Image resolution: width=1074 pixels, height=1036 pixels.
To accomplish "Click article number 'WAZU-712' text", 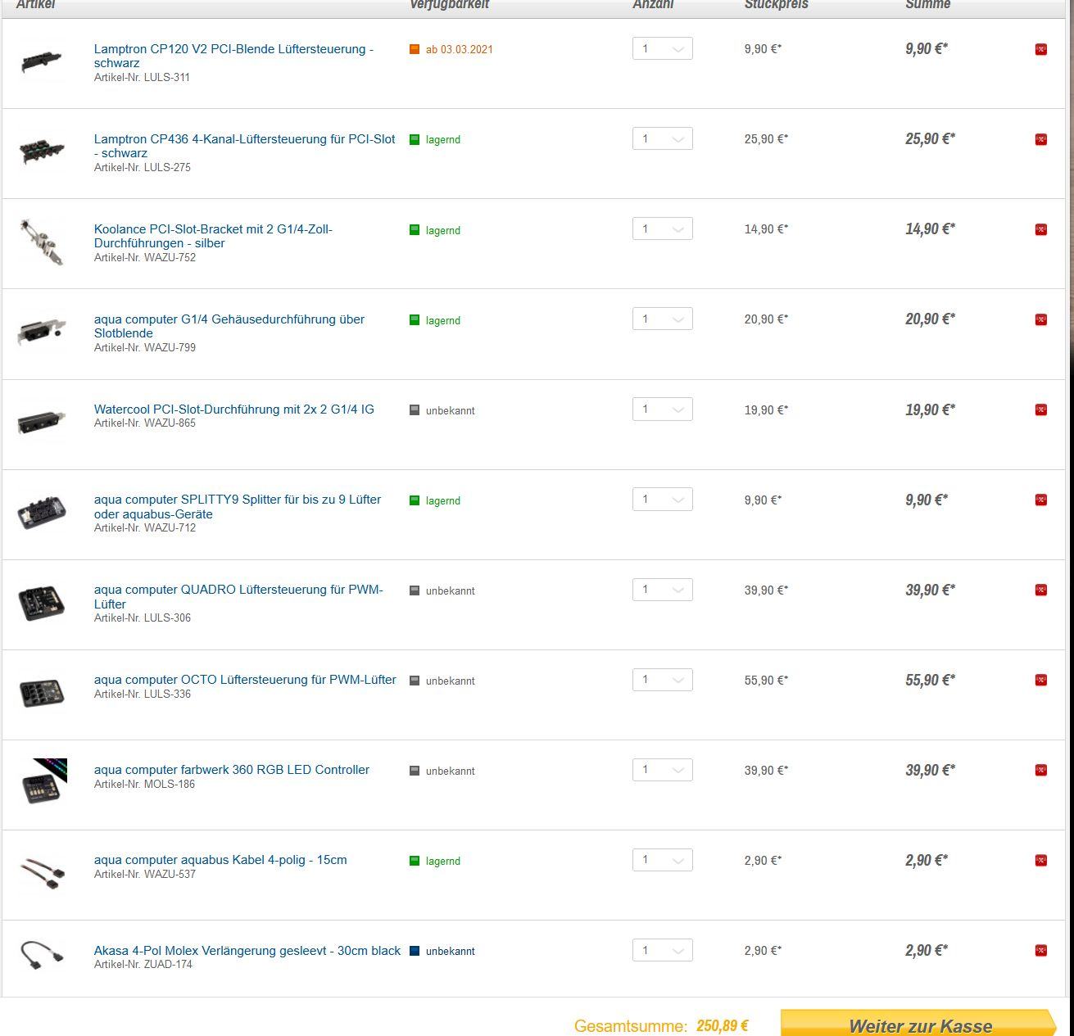I will click(170, 527).
